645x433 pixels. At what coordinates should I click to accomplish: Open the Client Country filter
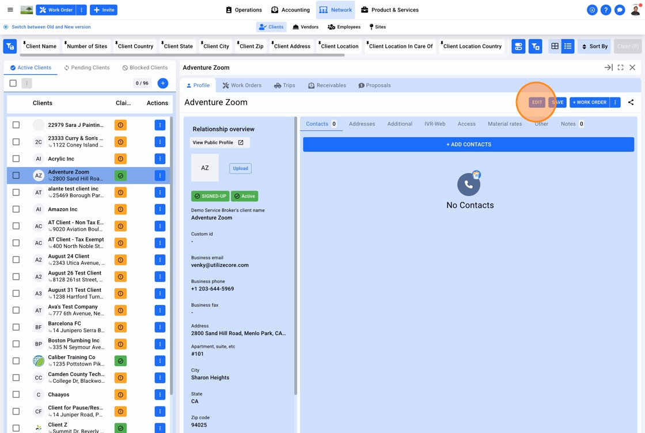(x=135, y=46)
